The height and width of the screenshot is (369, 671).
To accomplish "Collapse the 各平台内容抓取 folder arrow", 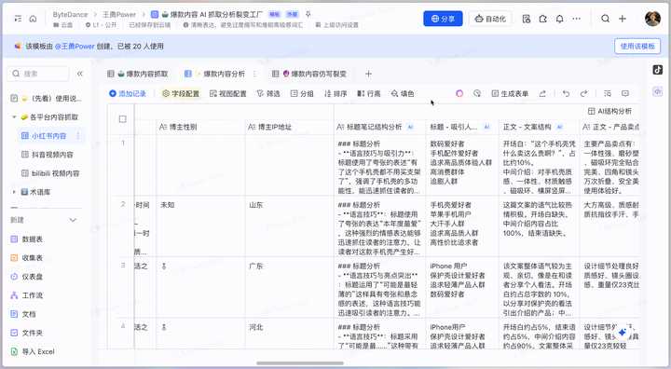I will 14,116.
